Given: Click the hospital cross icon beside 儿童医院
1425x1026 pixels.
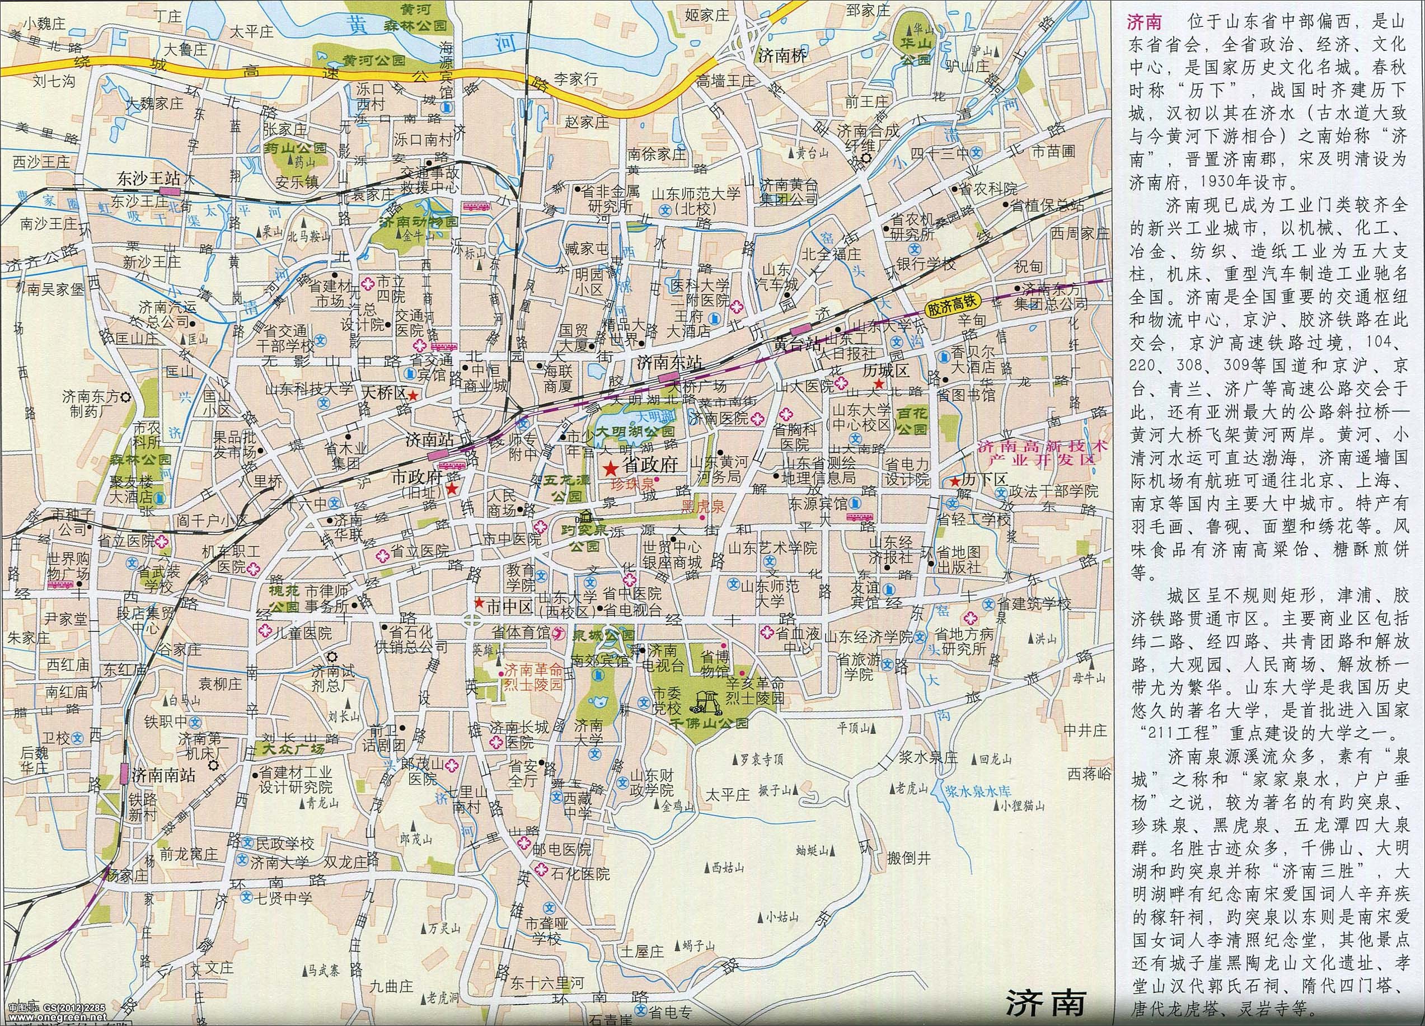Looking at the screenshot, I should point(265,630).
